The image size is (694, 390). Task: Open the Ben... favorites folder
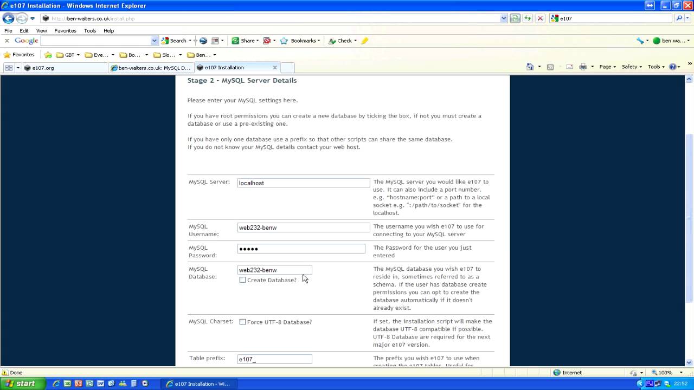click(x=202, y=55)
